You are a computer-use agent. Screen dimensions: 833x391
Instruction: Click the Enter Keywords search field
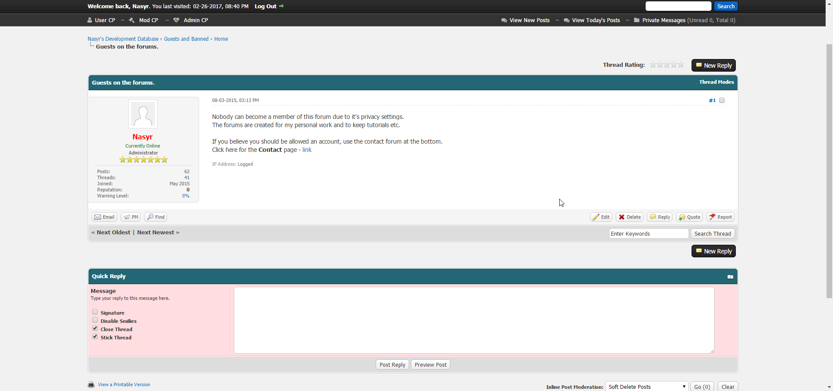pos(648,233)
